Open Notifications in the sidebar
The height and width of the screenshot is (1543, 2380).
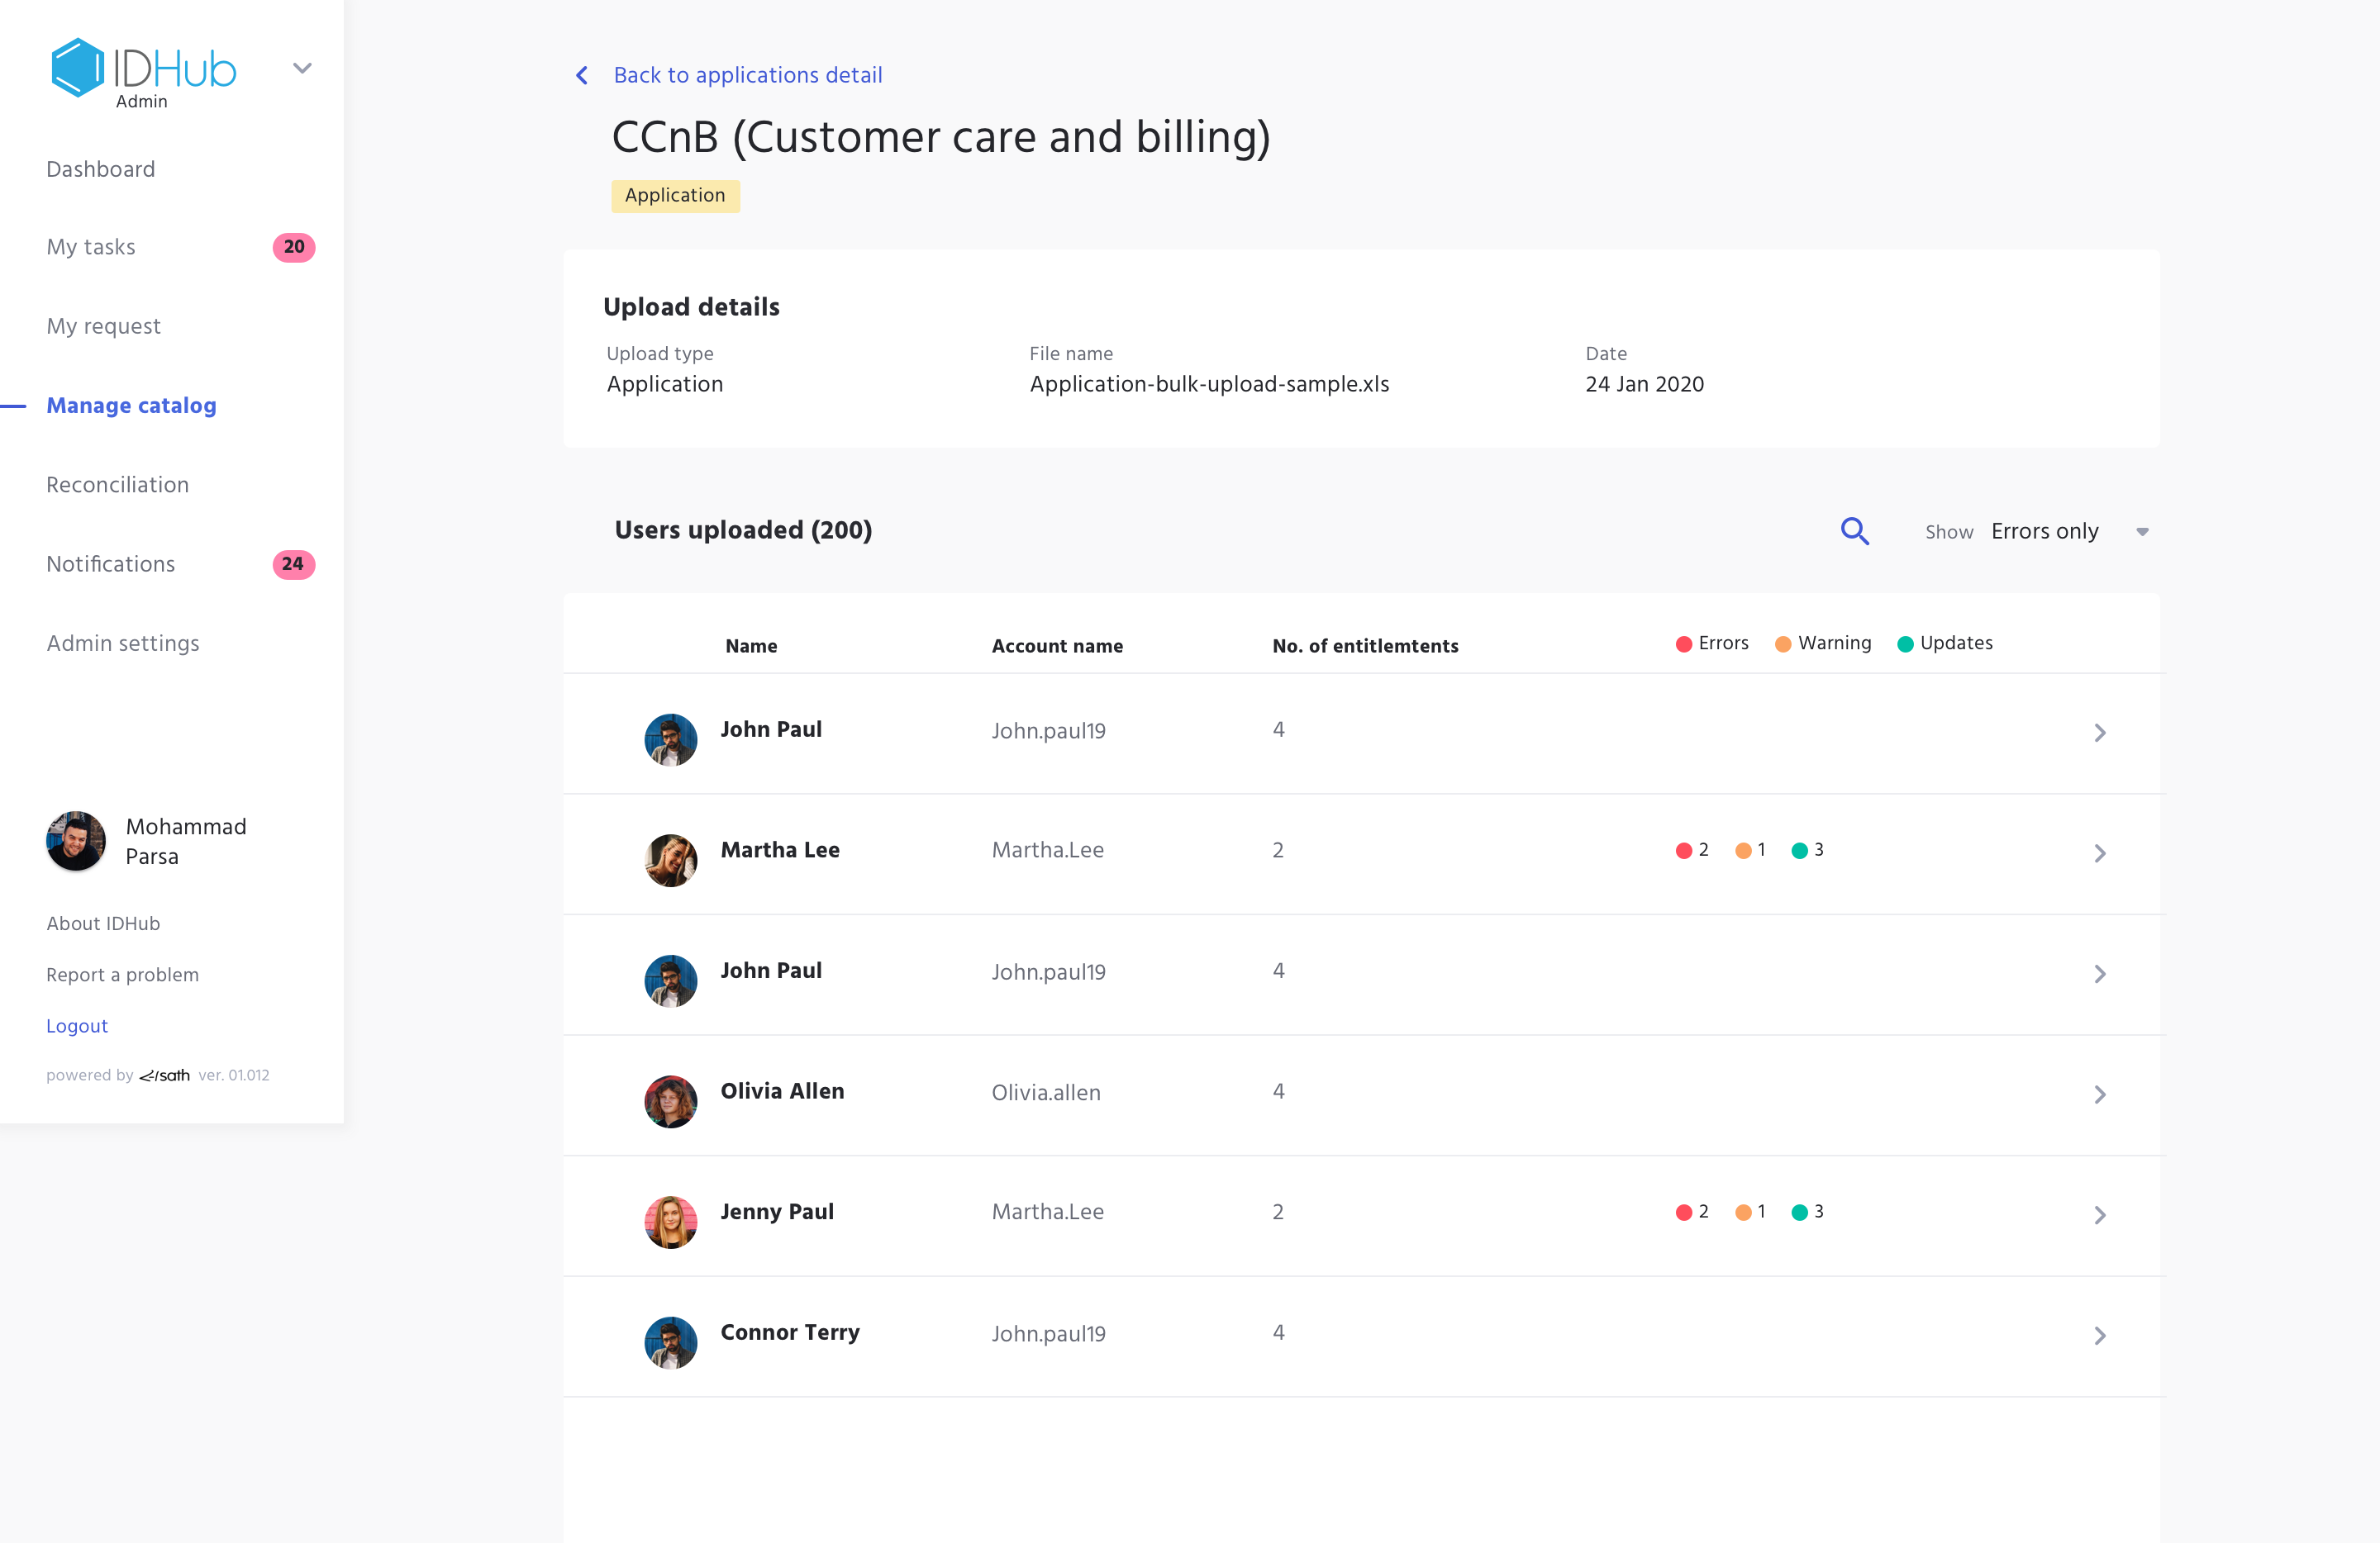point(110,563)
